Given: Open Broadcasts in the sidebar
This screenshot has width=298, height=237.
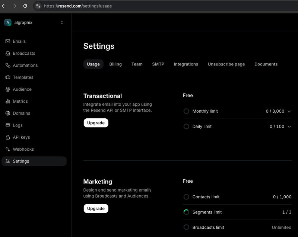Looking at the screenshot, I should coord(34,53).
